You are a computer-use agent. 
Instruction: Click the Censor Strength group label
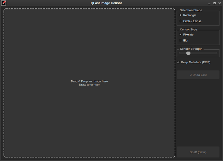[x=191, y=49]
